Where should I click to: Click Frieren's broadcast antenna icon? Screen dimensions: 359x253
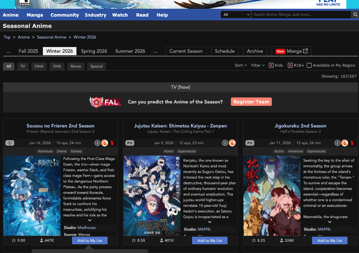(97, 143)
